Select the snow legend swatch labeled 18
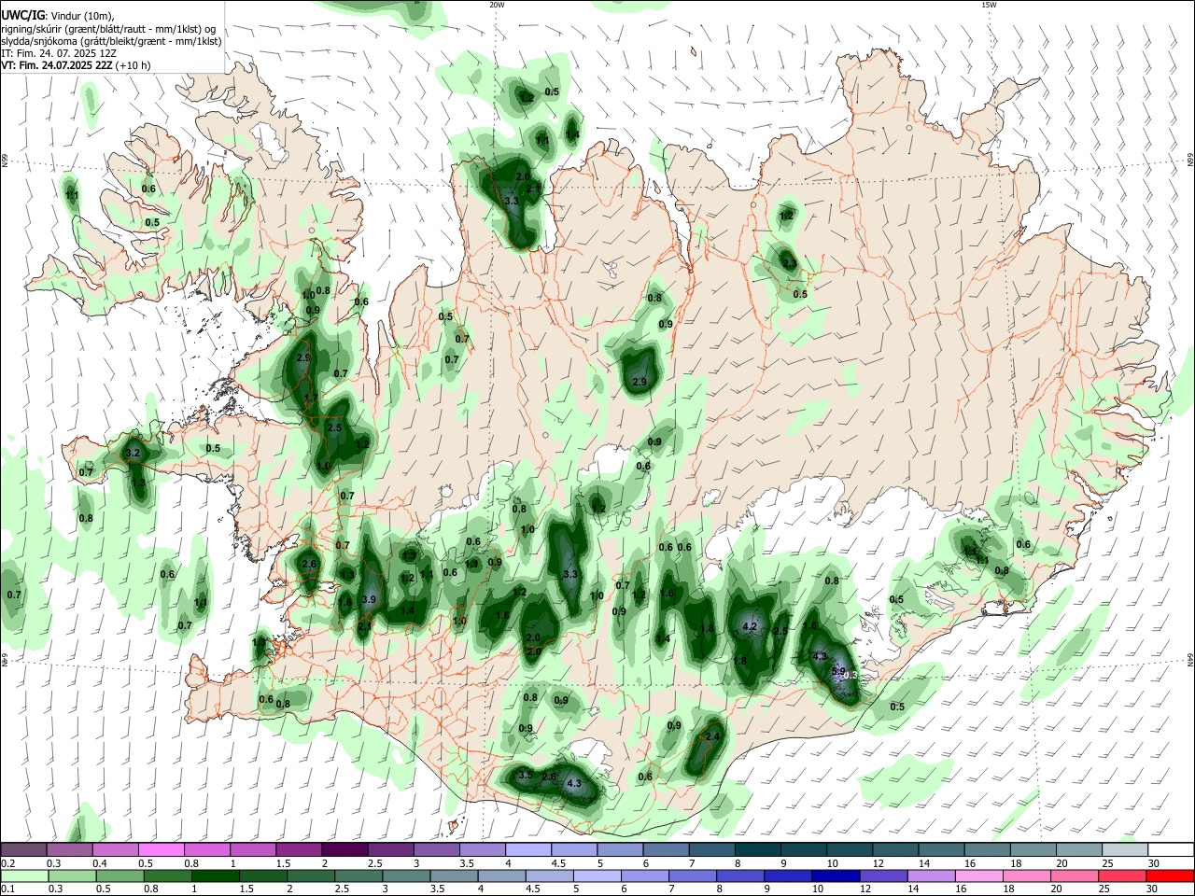1195x896 pixels. [1033, 849]
